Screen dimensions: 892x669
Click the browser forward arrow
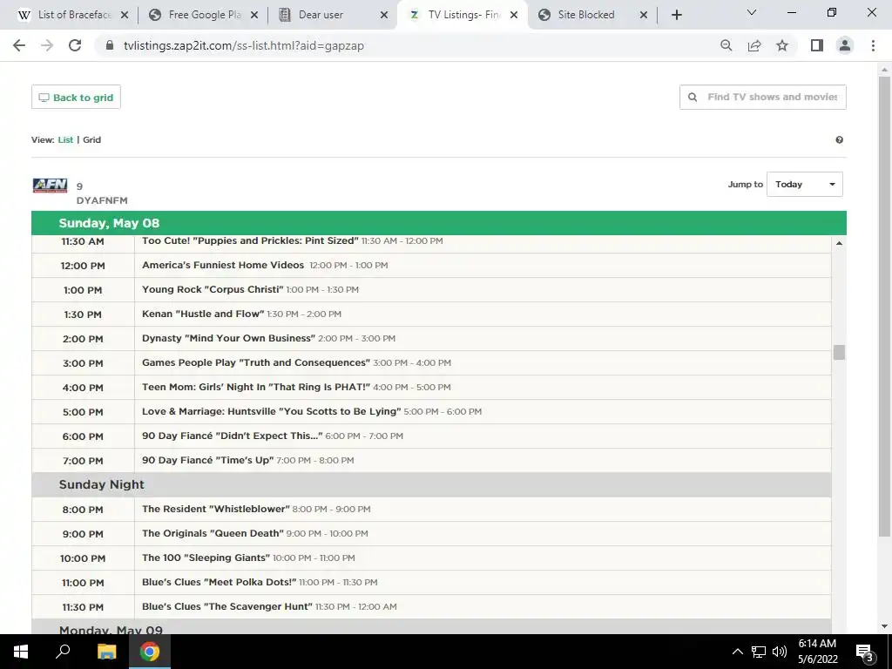[47, 45]
